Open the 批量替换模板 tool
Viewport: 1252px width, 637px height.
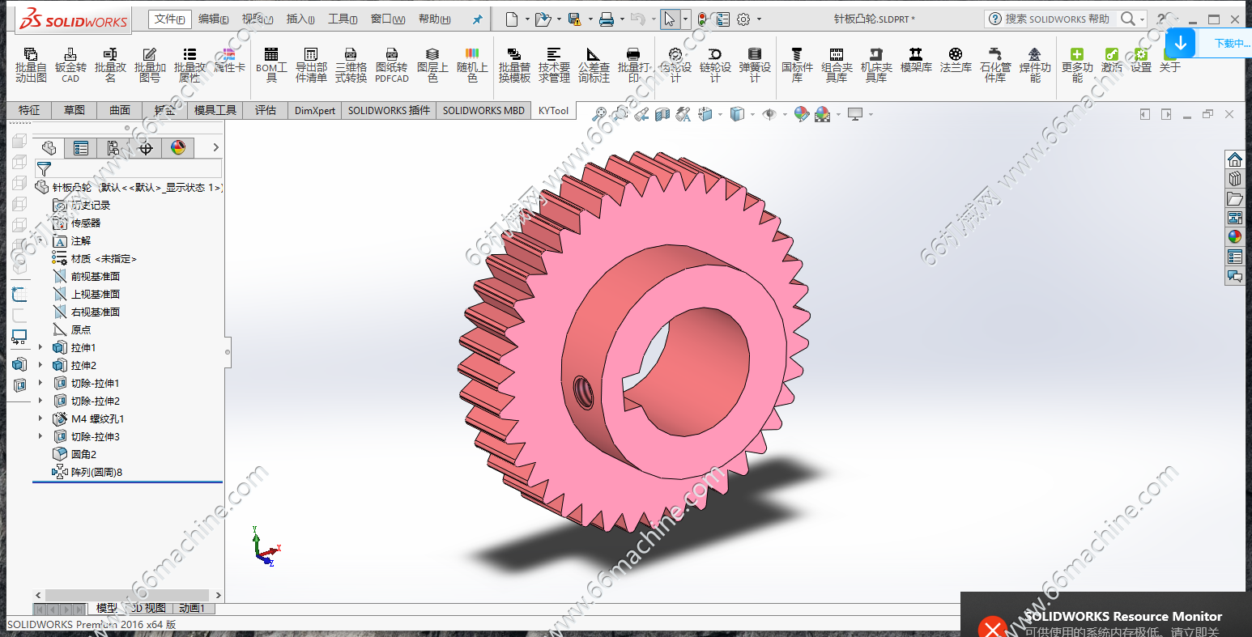pos(514,64)
